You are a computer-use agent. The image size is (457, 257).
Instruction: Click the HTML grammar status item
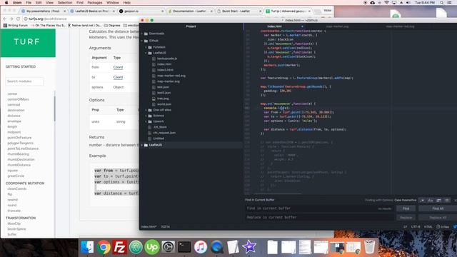click(x=428, y=227)
